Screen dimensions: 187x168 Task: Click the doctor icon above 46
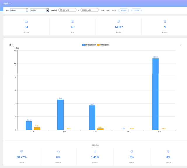coord(72,21)
